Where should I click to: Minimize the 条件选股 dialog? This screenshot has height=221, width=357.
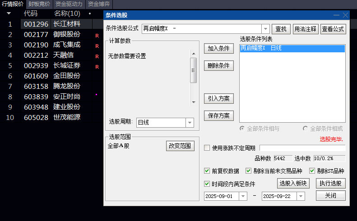336,15
